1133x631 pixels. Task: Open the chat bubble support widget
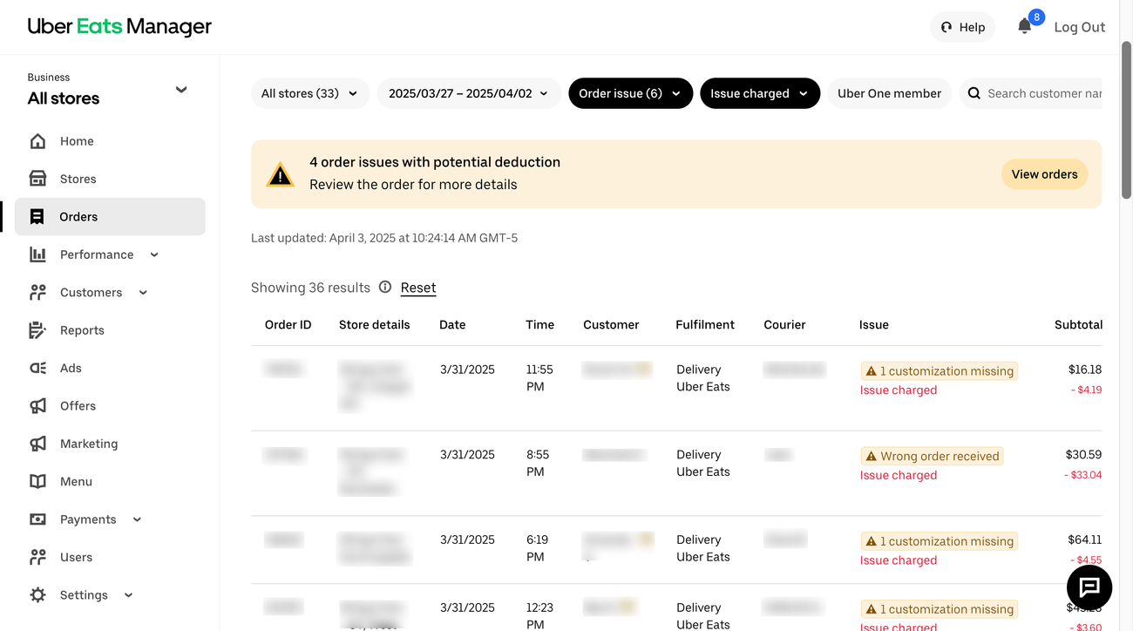coord(1089,587)
